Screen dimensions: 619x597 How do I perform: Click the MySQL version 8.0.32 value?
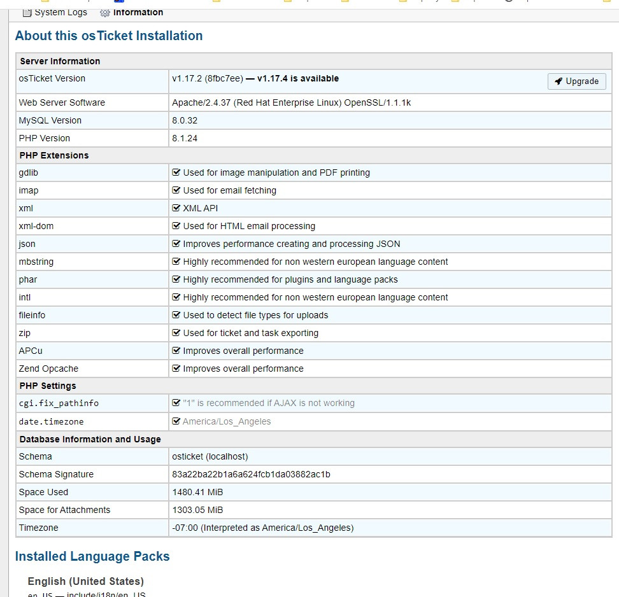(184, 120)
